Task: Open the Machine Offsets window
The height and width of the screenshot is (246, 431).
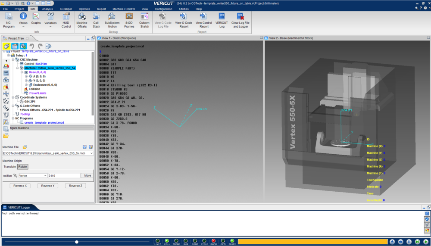Action: (x=81, y=20)
